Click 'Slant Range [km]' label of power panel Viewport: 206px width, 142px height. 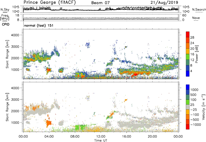click(x=7, y=54)
